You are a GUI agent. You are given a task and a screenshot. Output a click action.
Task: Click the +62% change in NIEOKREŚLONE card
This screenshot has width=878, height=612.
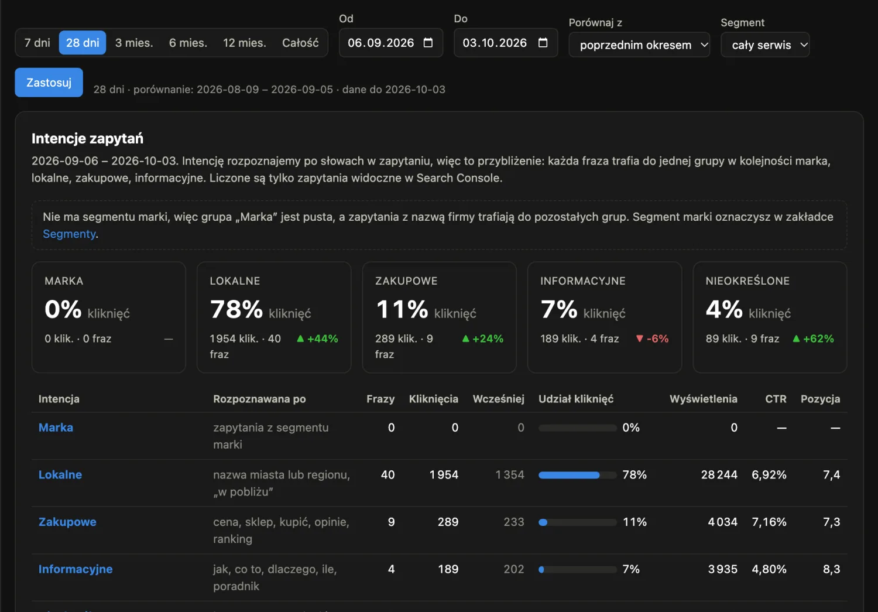[813, 339]
